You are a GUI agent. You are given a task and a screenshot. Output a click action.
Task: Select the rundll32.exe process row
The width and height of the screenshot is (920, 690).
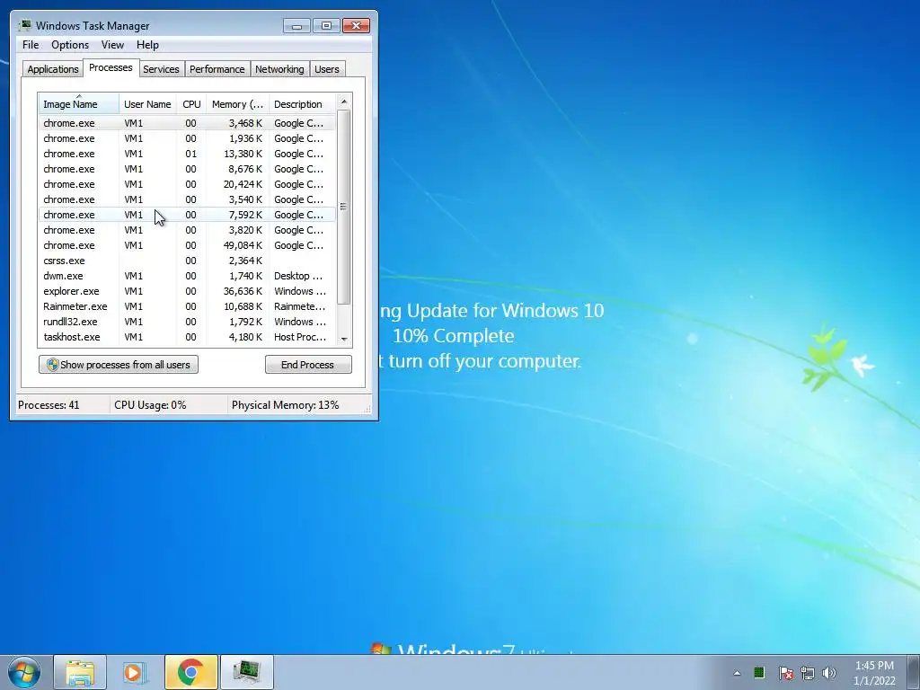tap(187, 322)
